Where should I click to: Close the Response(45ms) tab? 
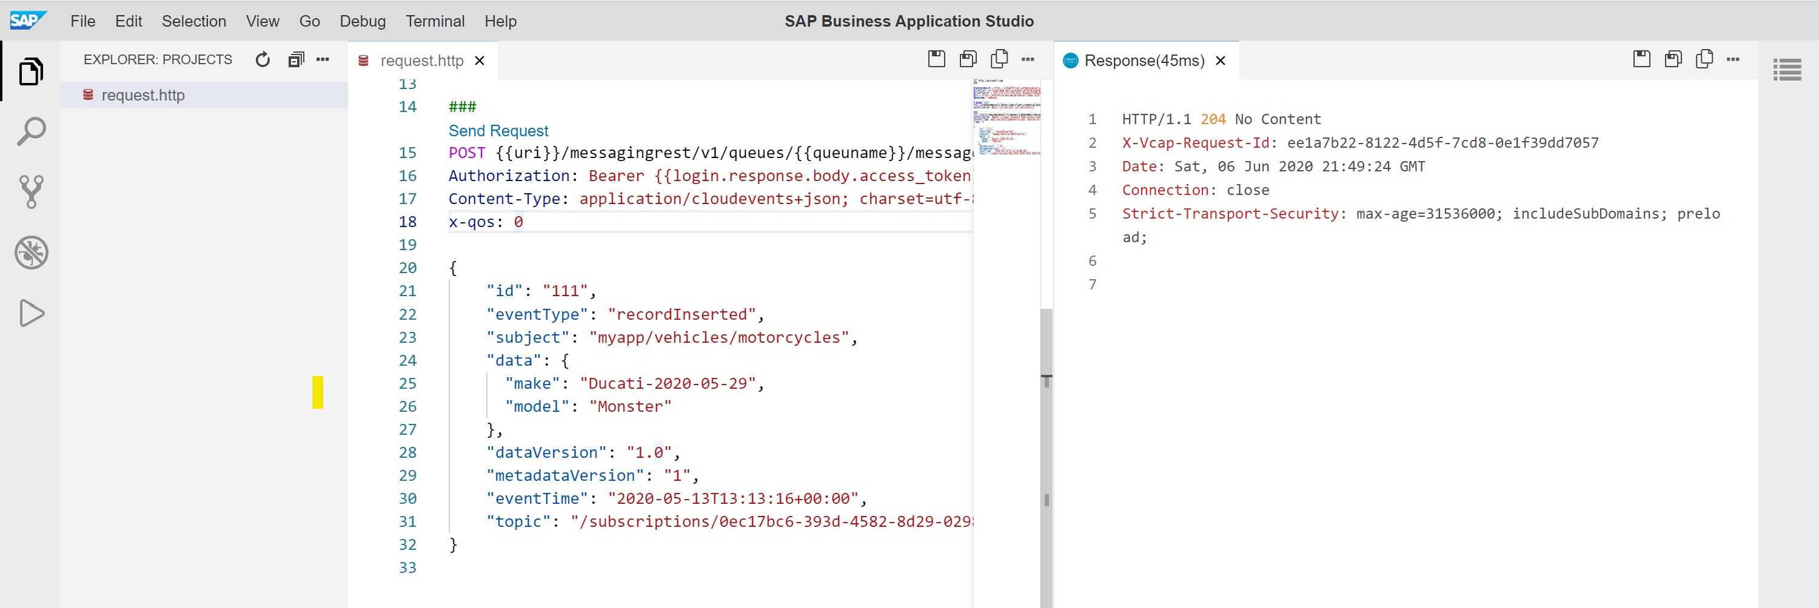[x=1220, y=61]
